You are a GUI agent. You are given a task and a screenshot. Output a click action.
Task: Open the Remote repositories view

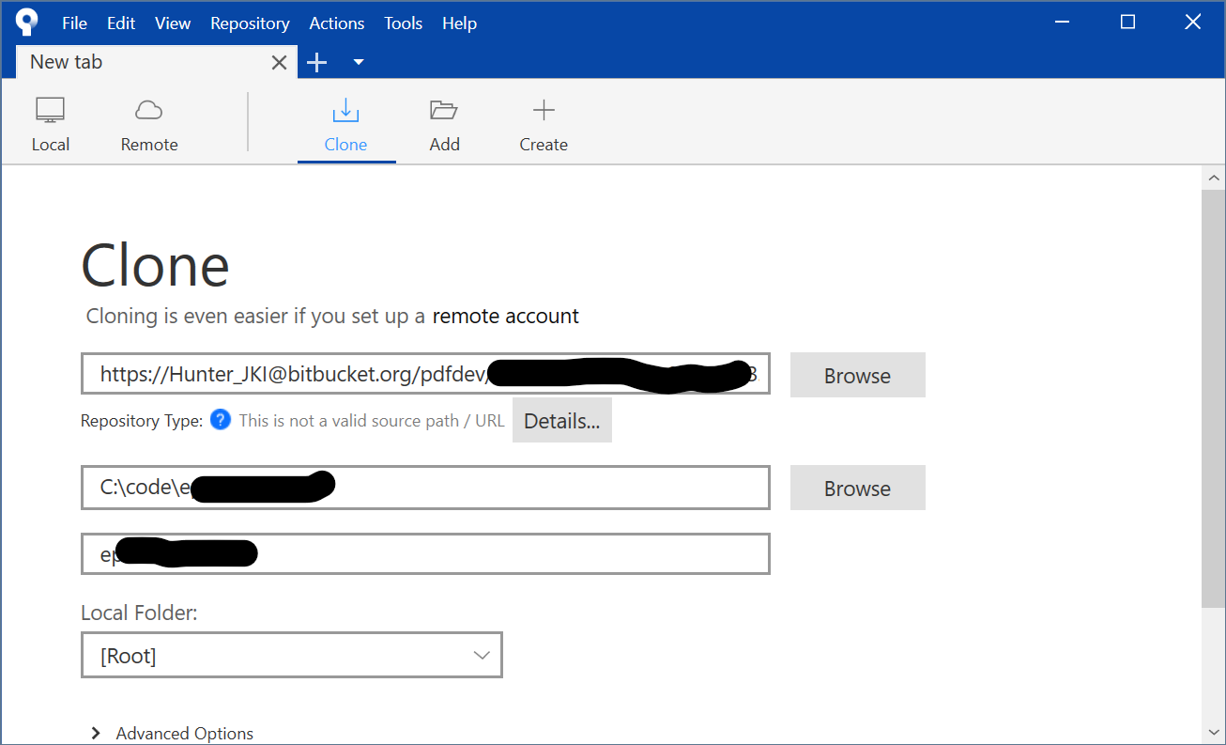(x=149, y=124)
